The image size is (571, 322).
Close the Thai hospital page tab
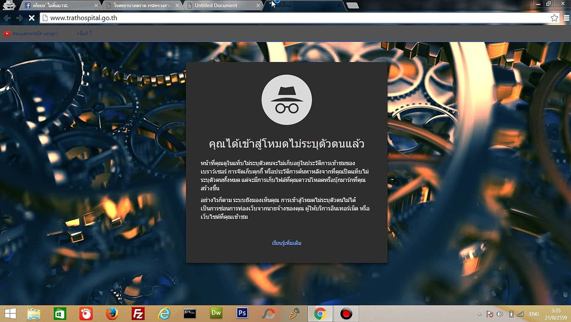coord(177,6)
